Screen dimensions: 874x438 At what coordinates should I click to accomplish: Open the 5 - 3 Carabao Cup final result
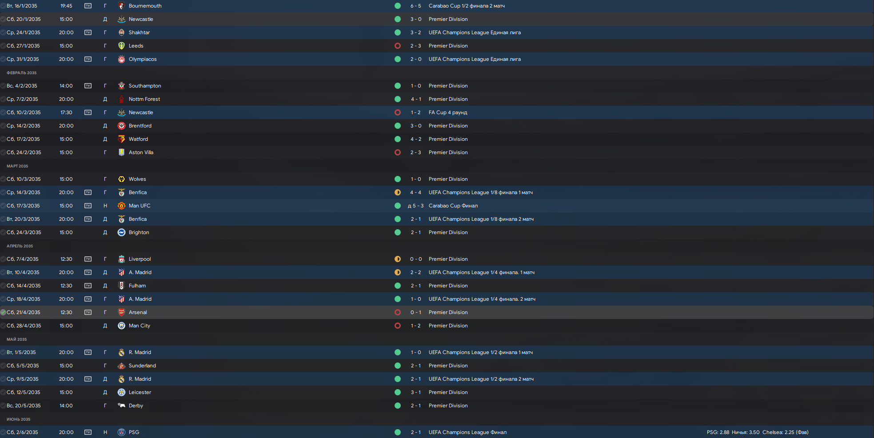pos(415,206)
